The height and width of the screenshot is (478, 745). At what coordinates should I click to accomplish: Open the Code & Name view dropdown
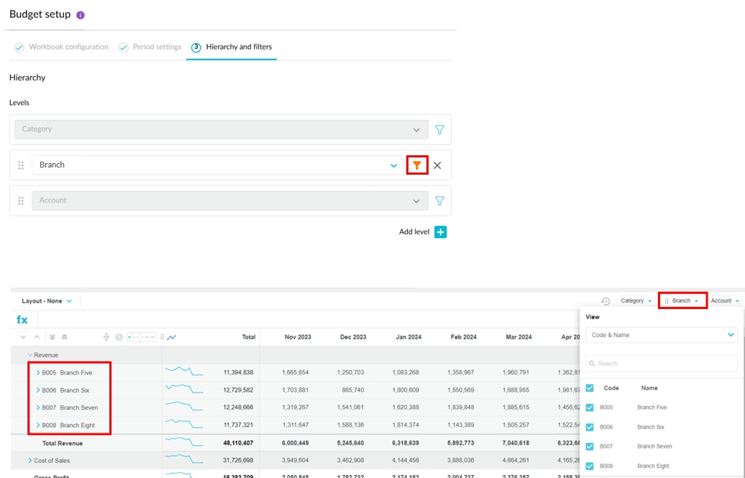(x=661, y=335)
